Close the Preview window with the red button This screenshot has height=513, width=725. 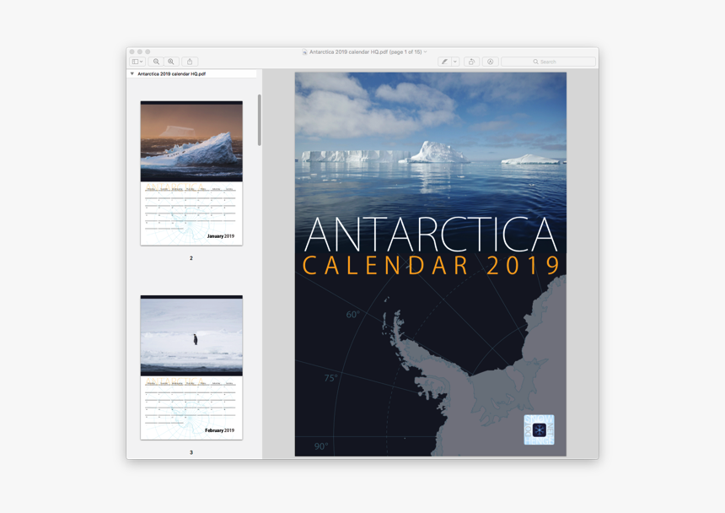(132, 51)
